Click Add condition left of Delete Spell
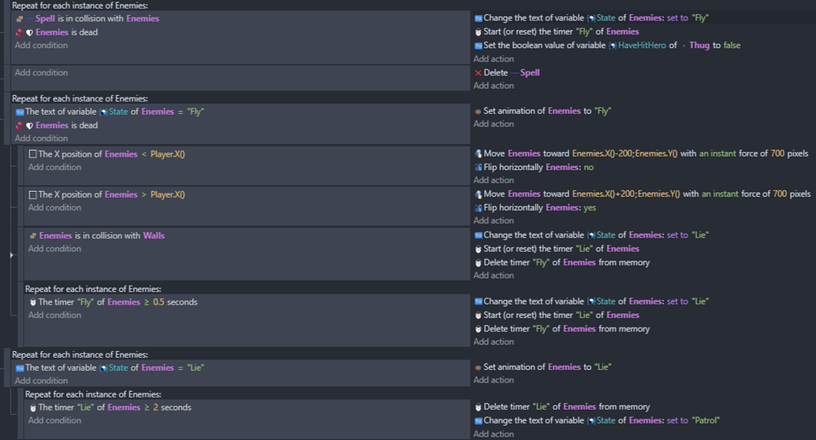 coord(41,72)
